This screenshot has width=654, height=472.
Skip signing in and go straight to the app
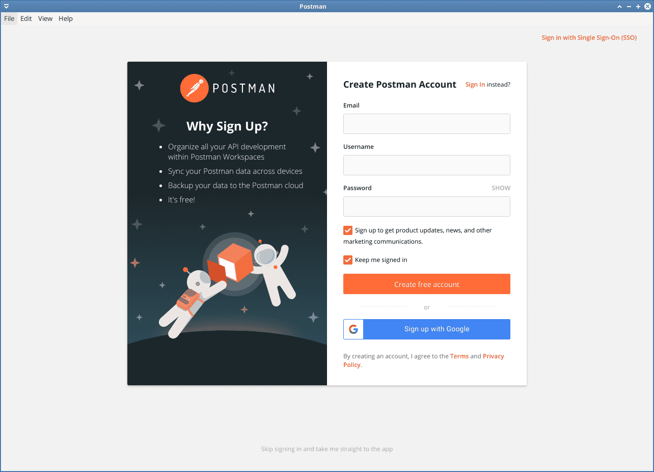tap(326, 449)
